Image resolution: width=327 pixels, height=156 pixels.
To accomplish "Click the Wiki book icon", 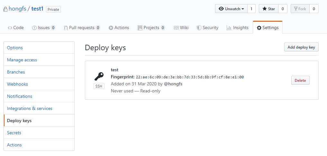I will click(176, 28).
